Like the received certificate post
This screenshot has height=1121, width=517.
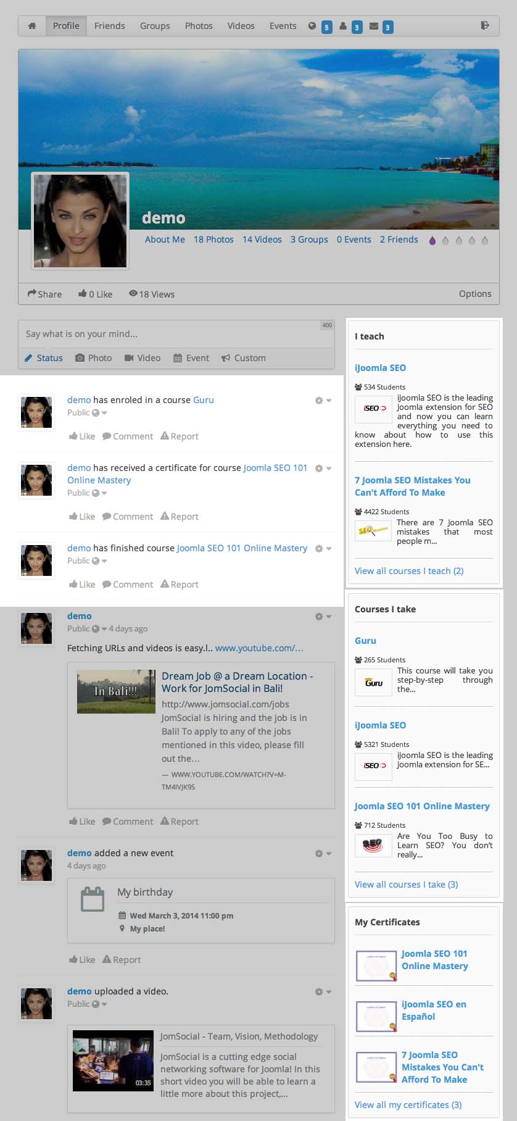[x=82, y=517]
